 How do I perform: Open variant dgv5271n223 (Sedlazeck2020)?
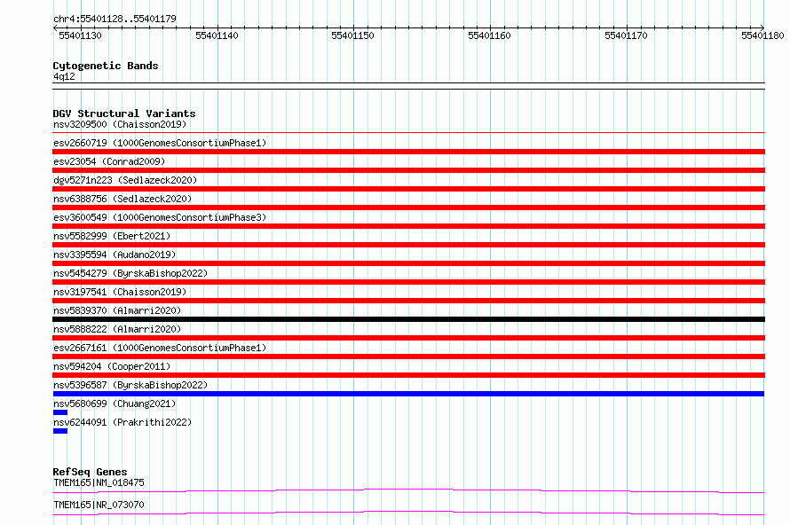click(x=125, y=180)
